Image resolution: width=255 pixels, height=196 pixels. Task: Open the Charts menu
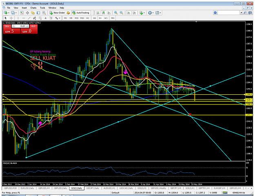(x=33, y=8)
